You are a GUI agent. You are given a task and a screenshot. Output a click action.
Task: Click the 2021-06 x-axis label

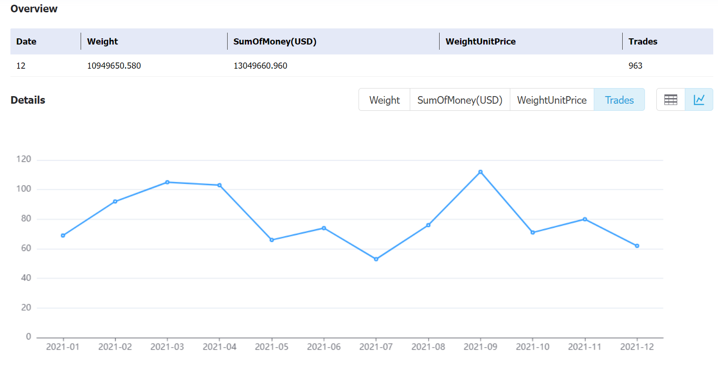(x=324, y=347)
